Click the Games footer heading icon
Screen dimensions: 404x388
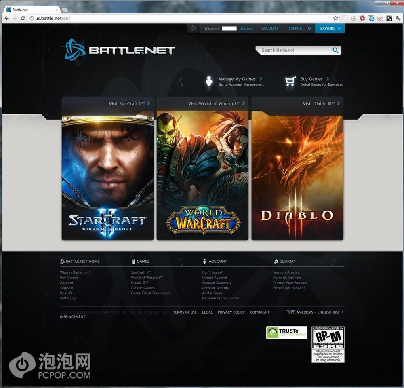pos(133,261)
